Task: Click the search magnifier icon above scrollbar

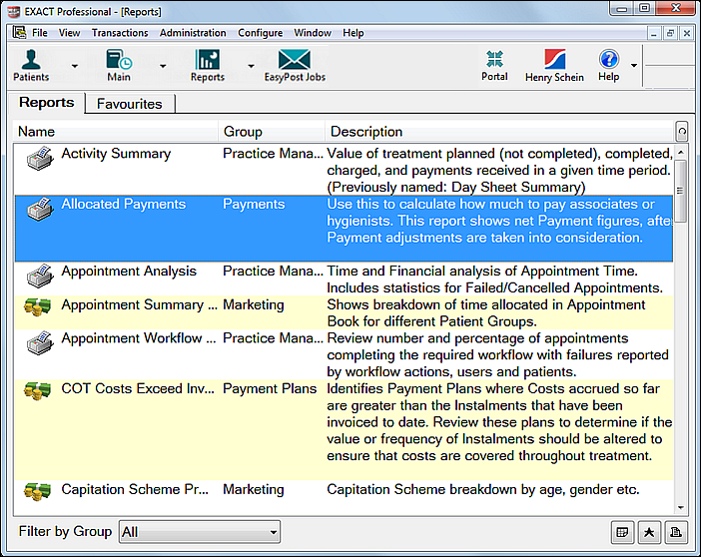Action: tap(682, 132)
